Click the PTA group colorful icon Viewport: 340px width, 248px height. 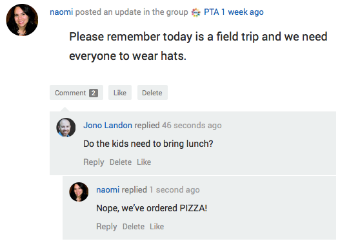195,12
